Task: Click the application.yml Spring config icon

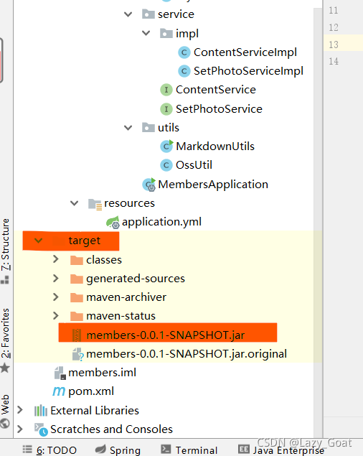Action: click(113, 222)
